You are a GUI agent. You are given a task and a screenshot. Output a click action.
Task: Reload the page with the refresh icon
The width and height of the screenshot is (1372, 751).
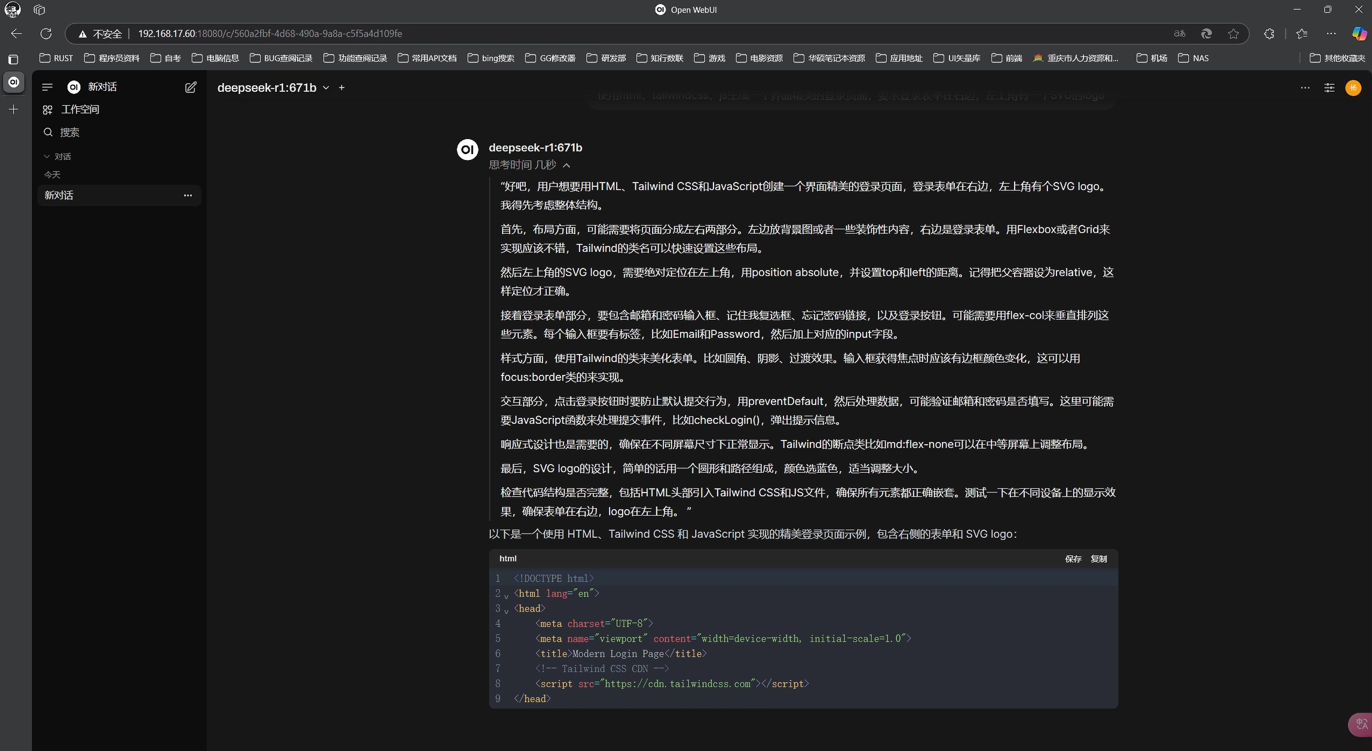click(x=46, y=33)
